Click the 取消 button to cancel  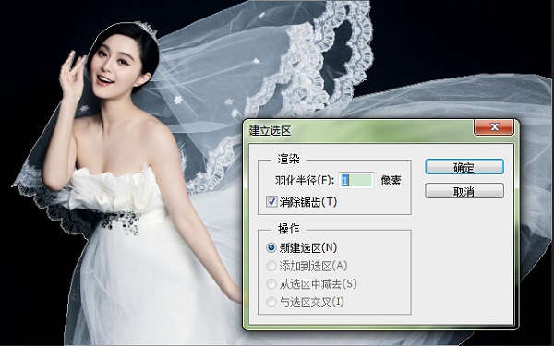point(464,191)
